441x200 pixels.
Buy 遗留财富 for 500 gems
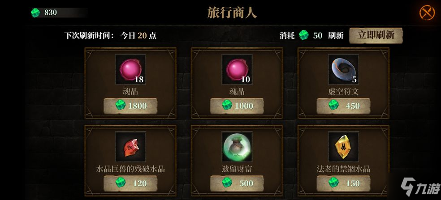237,183
